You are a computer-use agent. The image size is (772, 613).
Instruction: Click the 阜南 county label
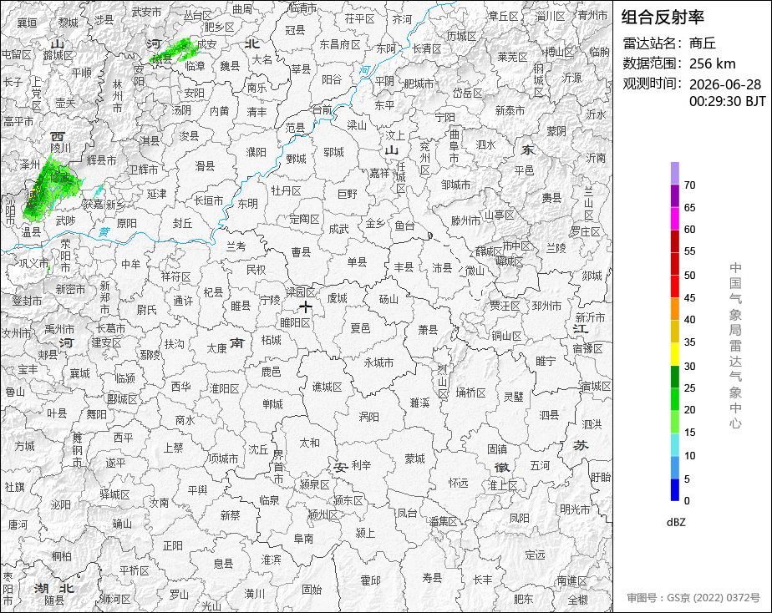click(x=303, y=539)
